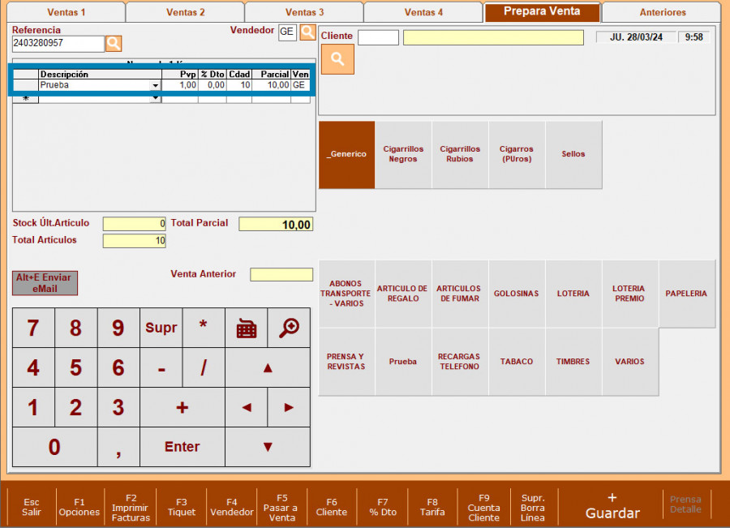
Task: Open the dropdown in the empty new row
Action: pos(155,98)
